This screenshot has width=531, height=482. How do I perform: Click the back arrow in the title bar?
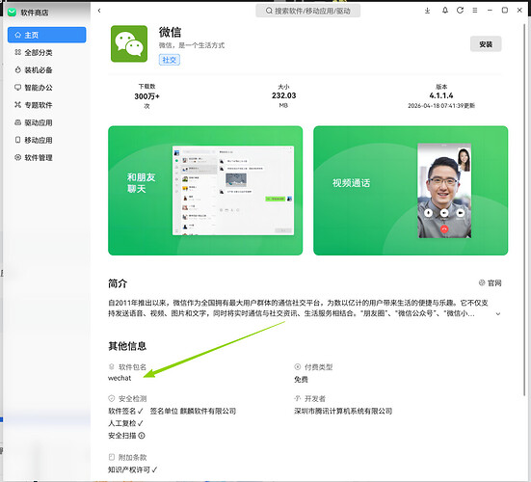point(99,11)
